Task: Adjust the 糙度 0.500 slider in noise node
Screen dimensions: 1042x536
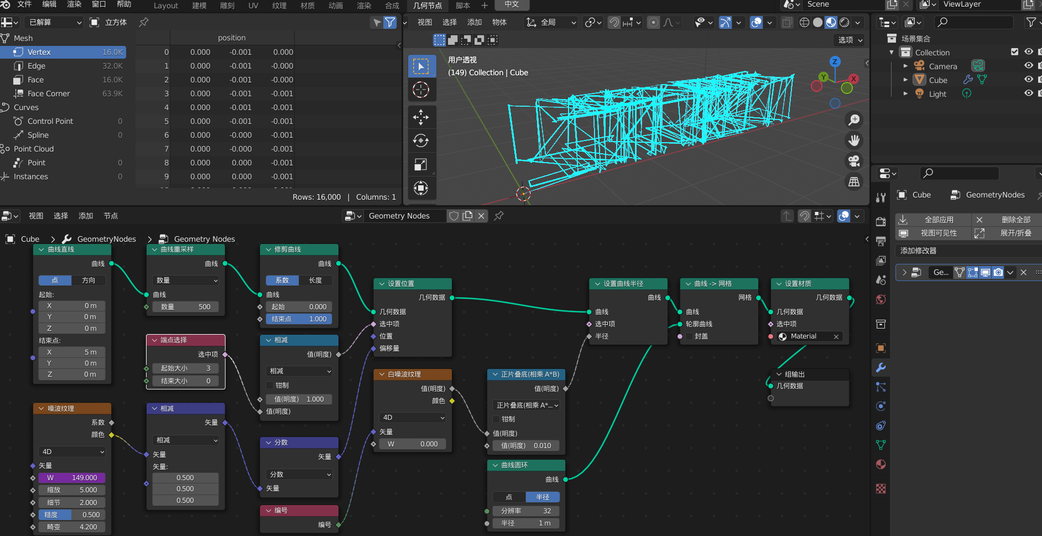Action: (72, 515)
